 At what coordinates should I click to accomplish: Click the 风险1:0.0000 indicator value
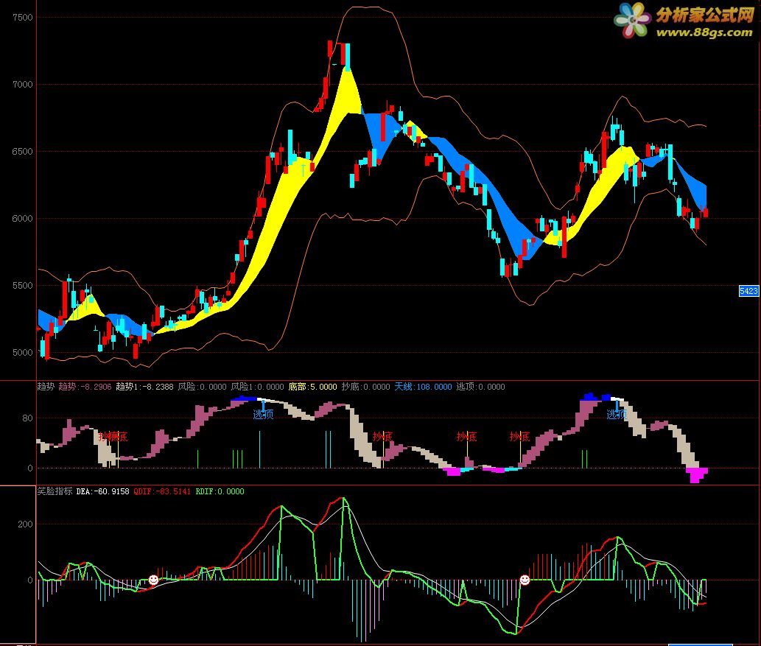coord(257,387)
